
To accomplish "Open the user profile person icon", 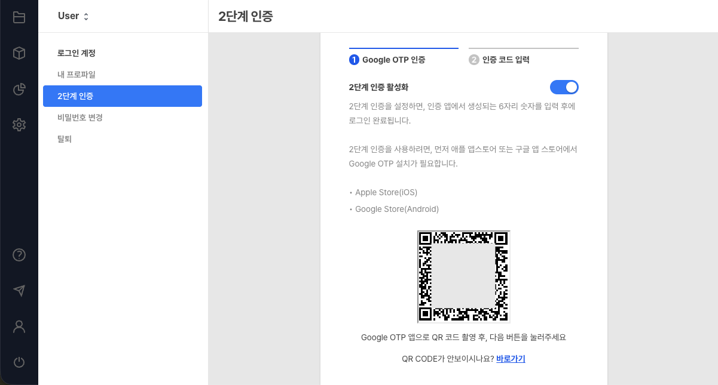I will [19, 327].
